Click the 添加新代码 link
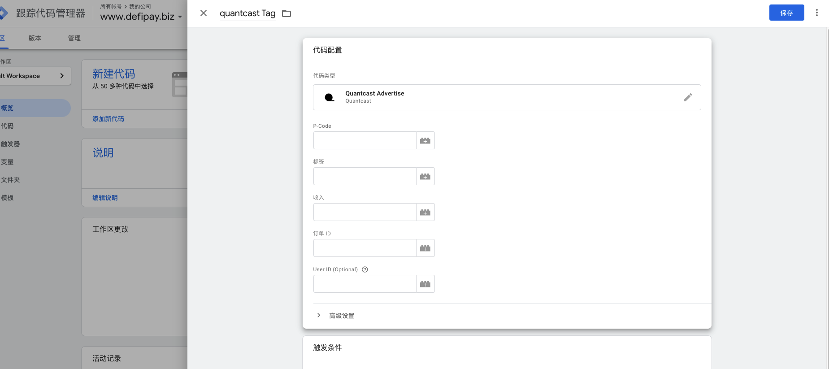 (108, 119)
